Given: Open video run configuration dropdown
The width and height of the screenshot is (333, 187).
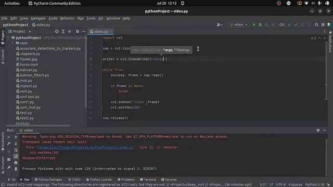Looking at the screenshot, I should coord(238,24).
